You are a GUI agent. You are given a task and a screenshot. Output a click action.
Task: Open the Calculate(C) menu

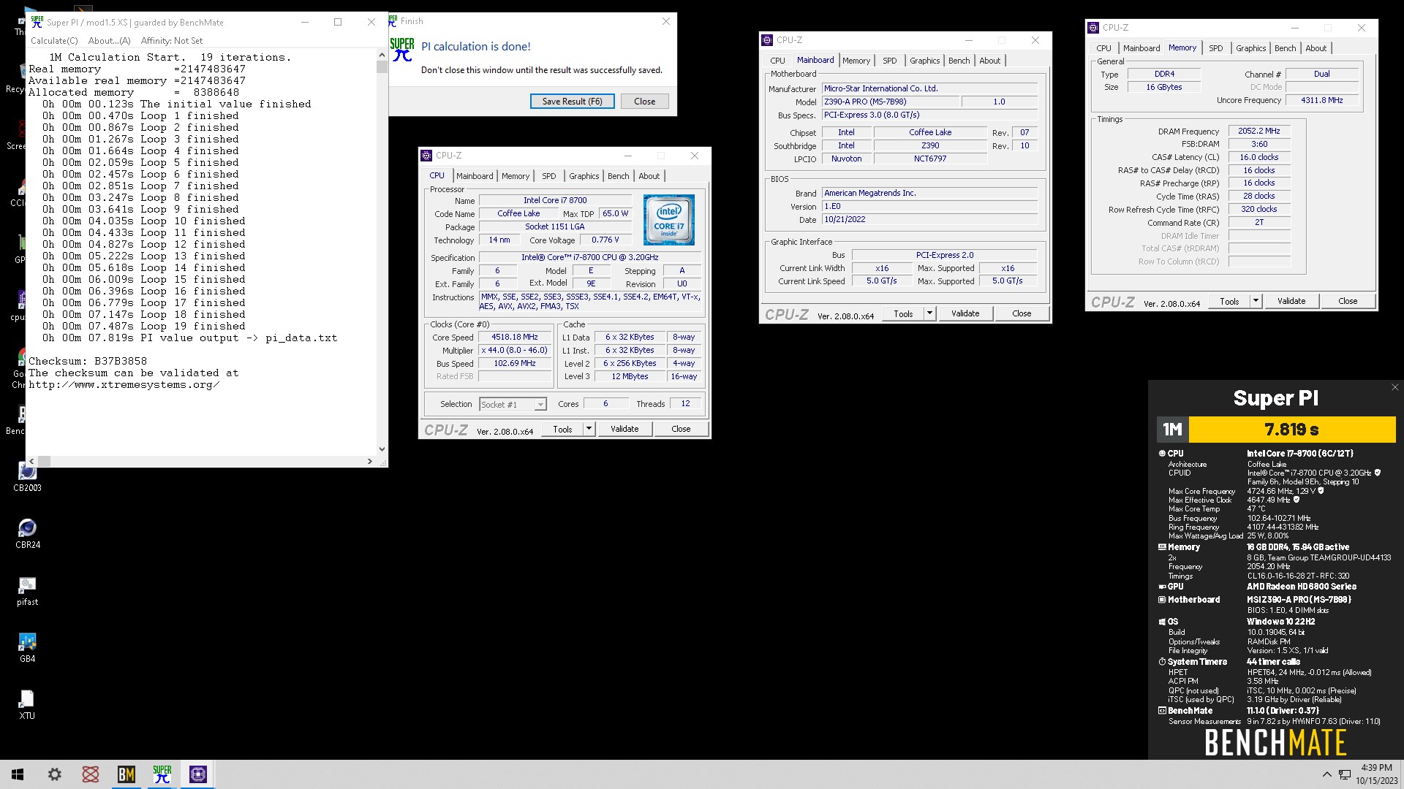pyautogui.click(x=54, y=41)
